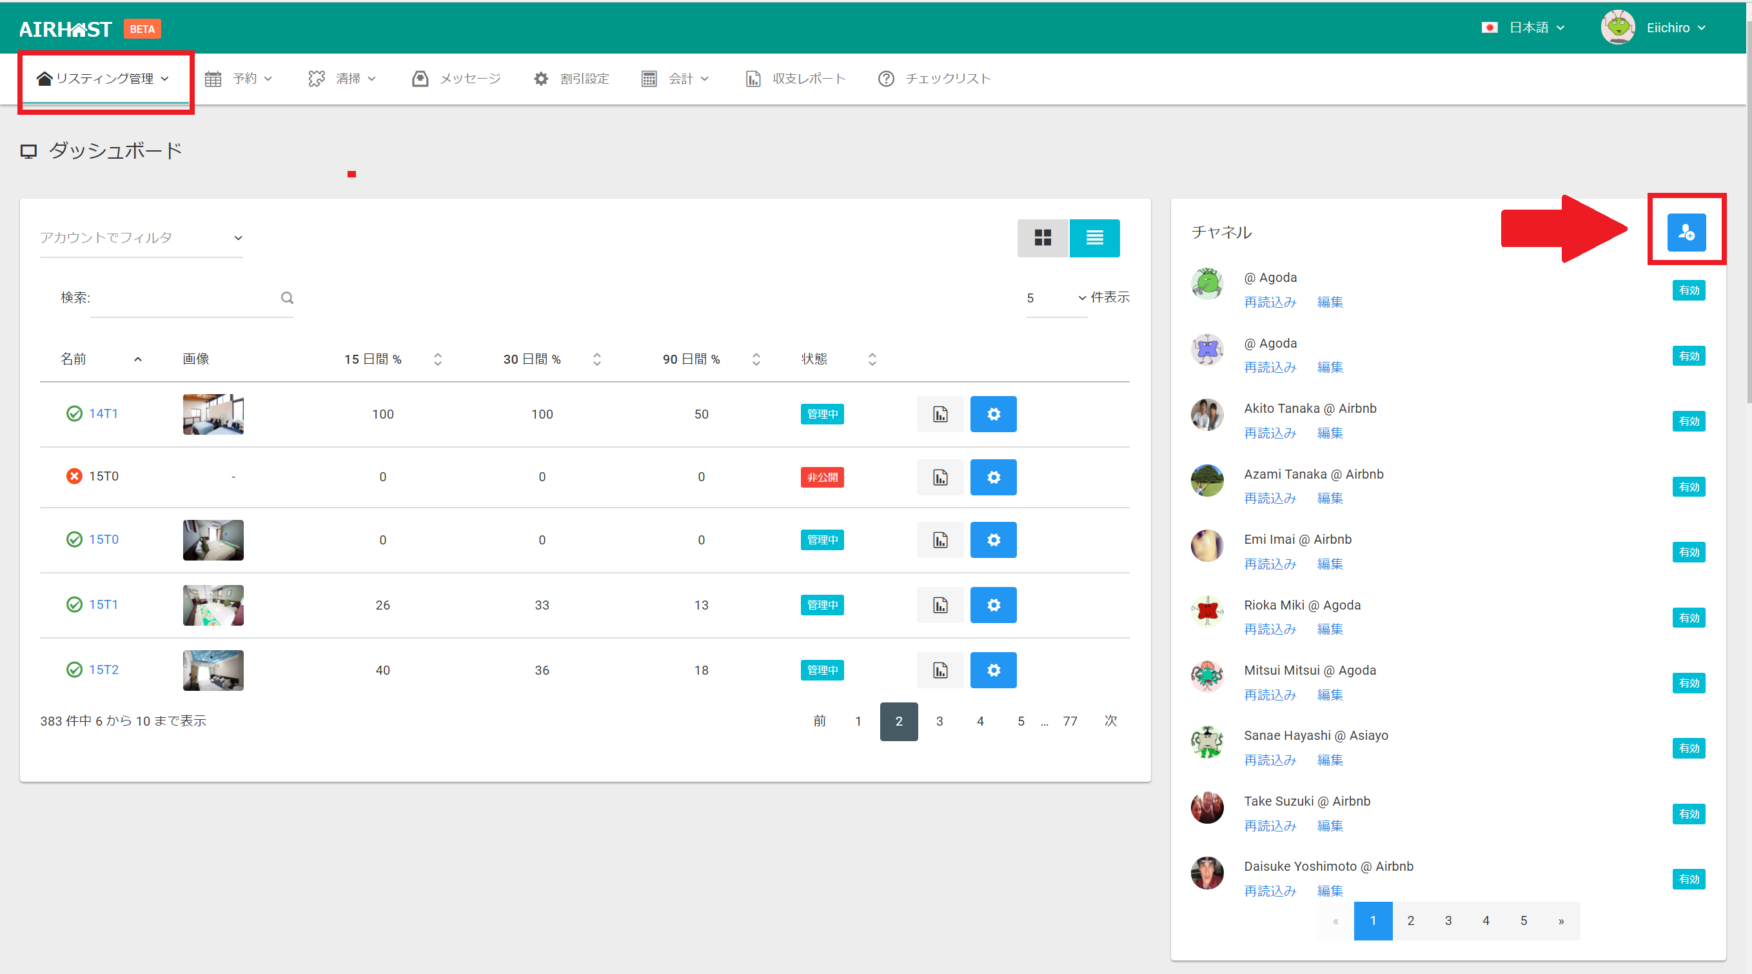Toggle 有効 badge for Akito Tanaka Airbnb
Viewport: 1752px width, 974px height.
pyautogui.click(x=1688, y=421)
